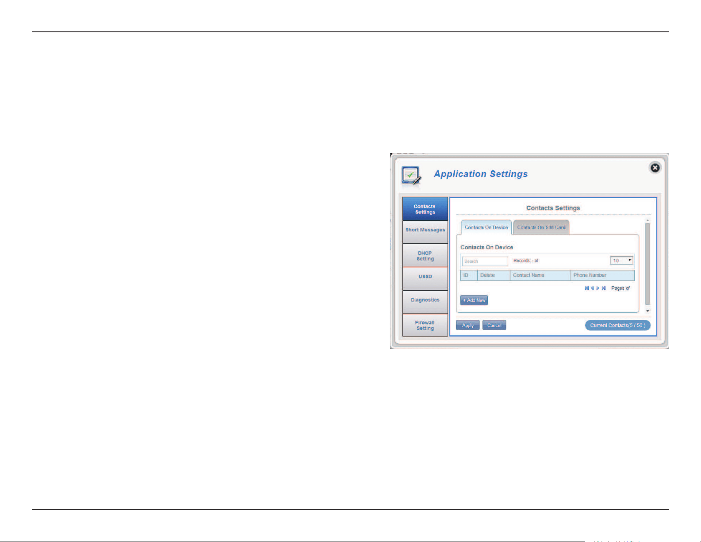Close the Application Settings dialog
Screen dimensions: 701x542
tap(655, 168)
